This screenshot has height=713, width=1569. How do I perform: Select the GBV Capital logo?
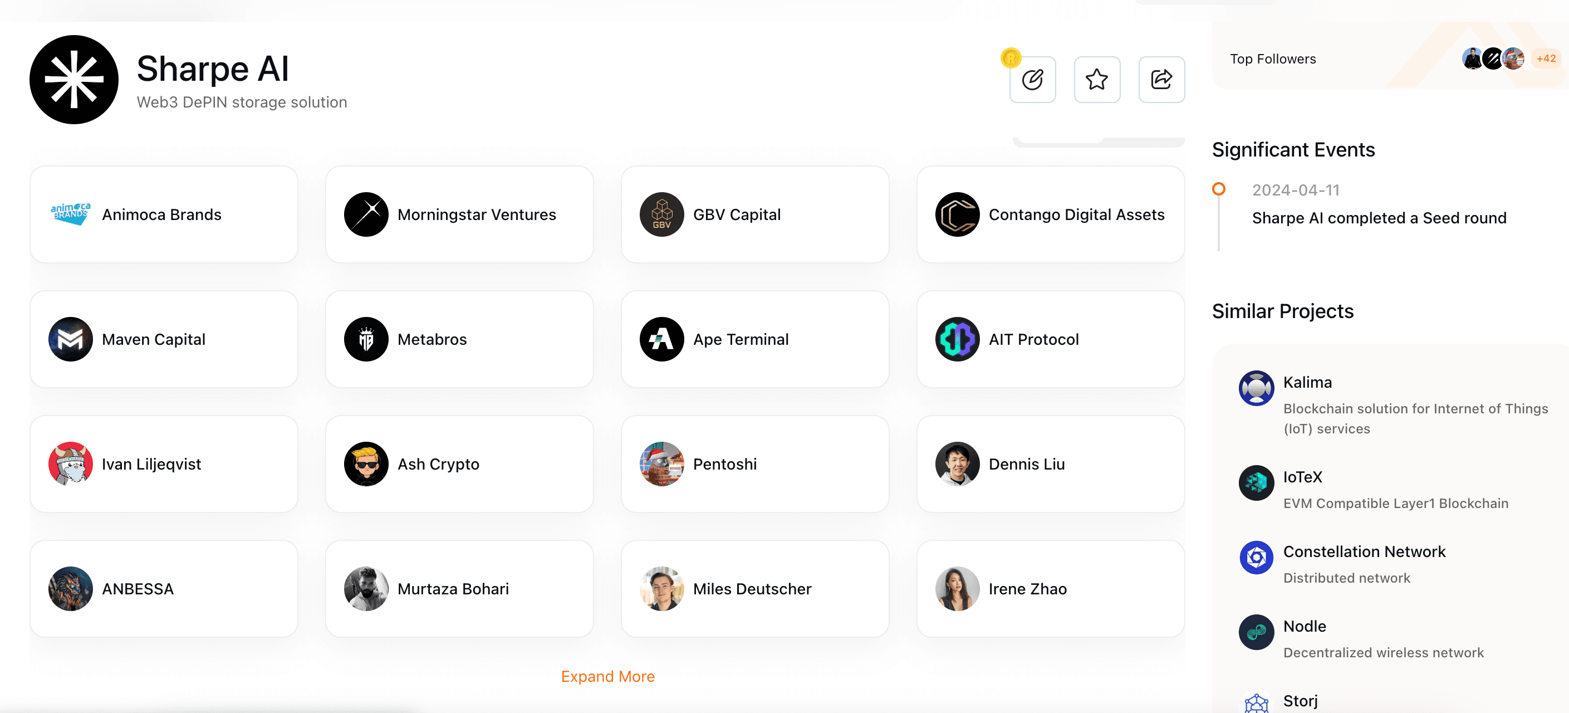coord(661,214)
